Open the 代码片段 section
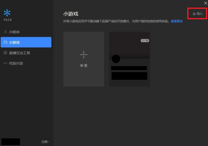208x146 pixels. (16, 63)
